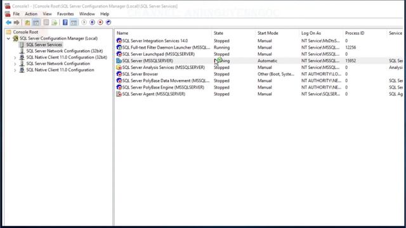Select SQL Server PolyBase Data Movement row

tap(259, 80)
